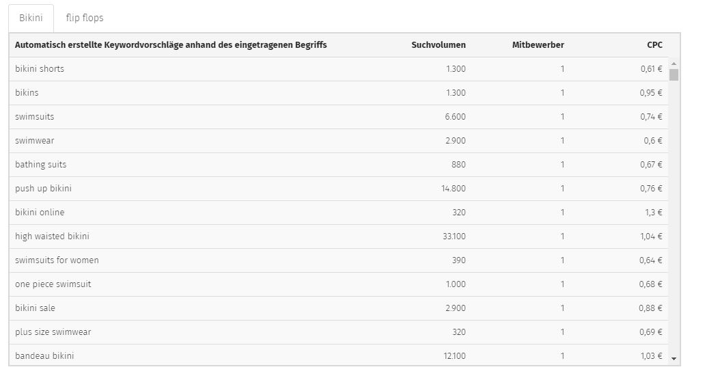Viewport: 705px width, 378px height.
Task: Select the high waisted bikini row
Action: click(339, 236)
